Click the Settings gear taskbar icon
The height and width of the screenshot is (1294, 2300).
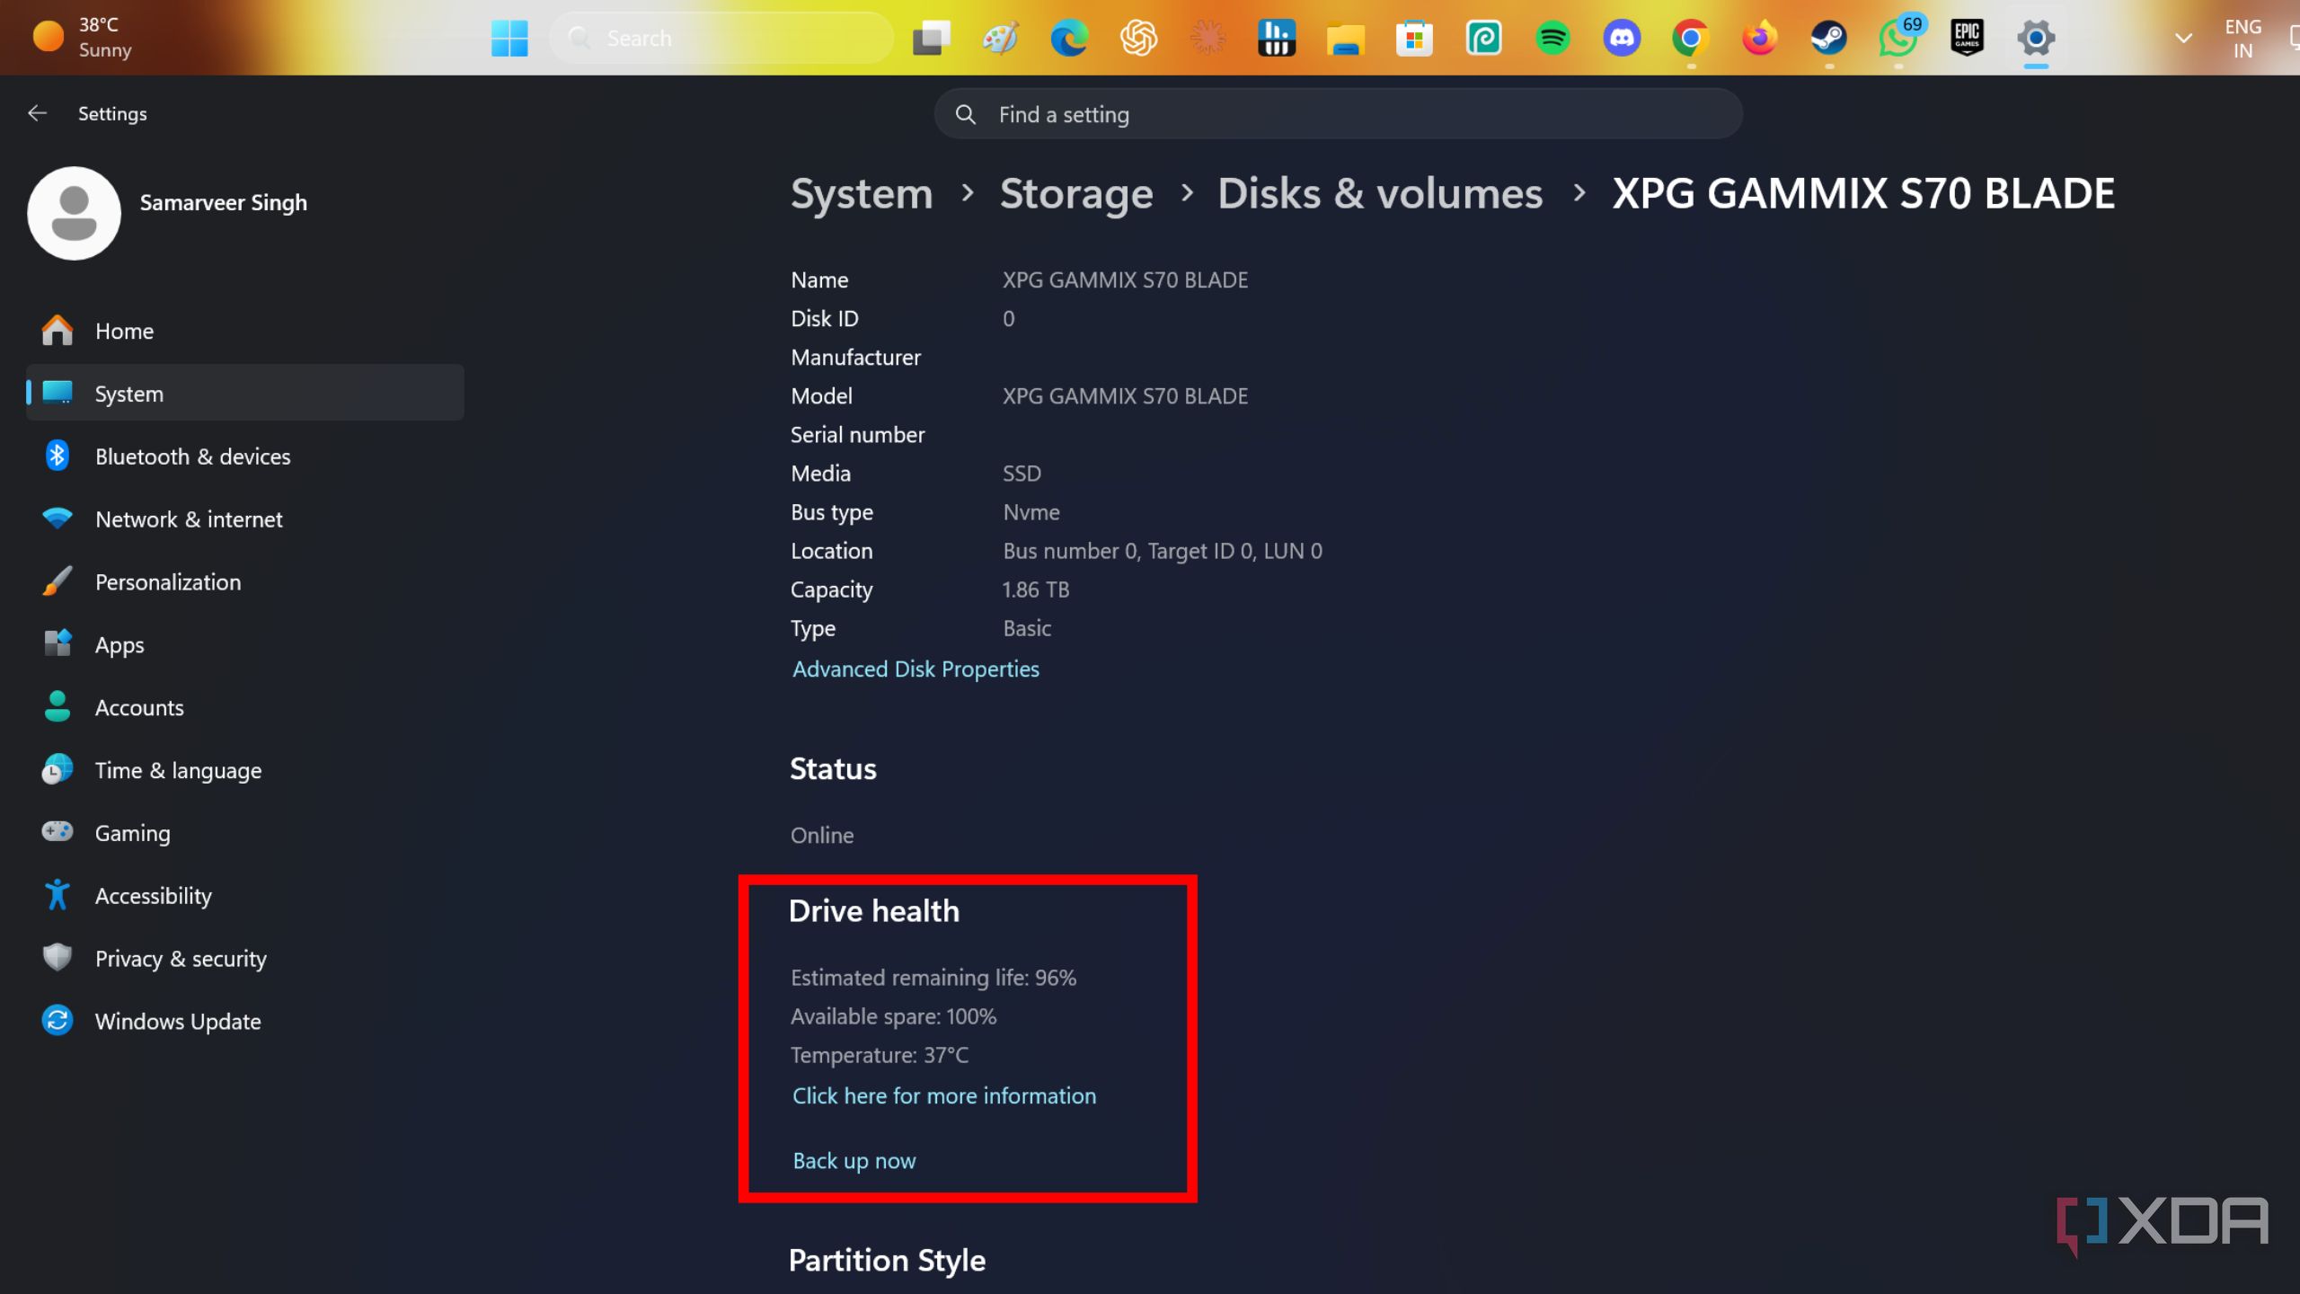[x=2036, y=38]
